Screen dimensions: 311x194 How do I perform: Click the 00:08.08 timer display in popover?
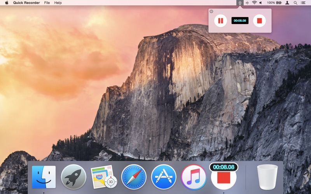[240, 21]
